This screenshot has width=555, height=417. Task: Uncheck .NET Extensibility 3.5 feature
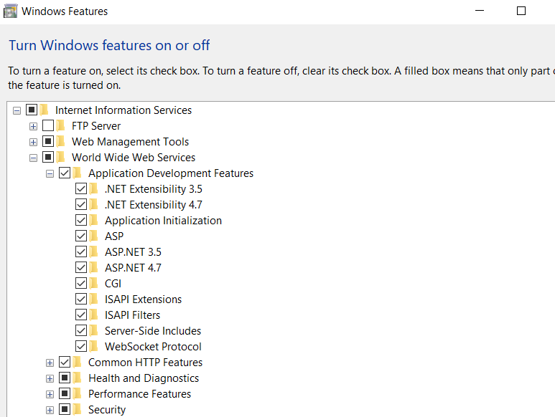pyautogui.click(x=81, y=189)
